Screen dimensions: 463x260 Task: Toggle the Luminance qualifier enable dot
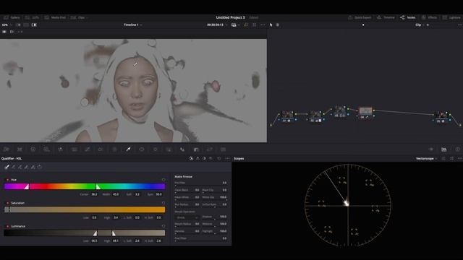pos(8,226)
